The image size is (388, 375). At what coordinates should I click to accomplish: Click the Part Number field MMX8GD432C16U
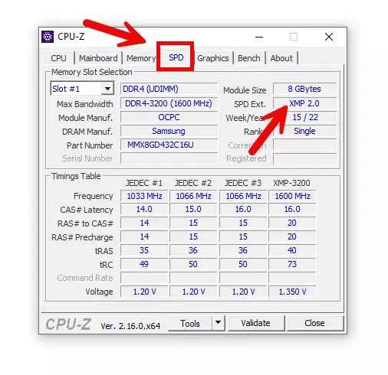169,145
